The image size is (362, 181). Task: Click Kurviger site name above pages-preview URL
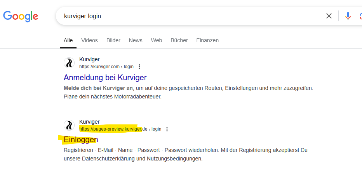[89, 122]
